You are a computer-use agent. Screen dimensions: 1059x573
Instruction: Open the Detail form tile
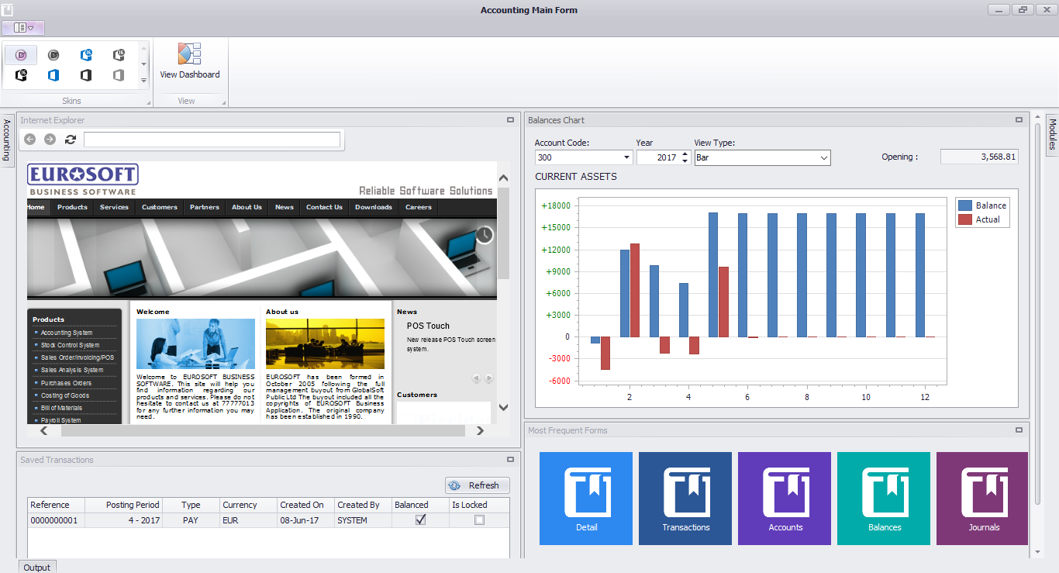point(586,498)
